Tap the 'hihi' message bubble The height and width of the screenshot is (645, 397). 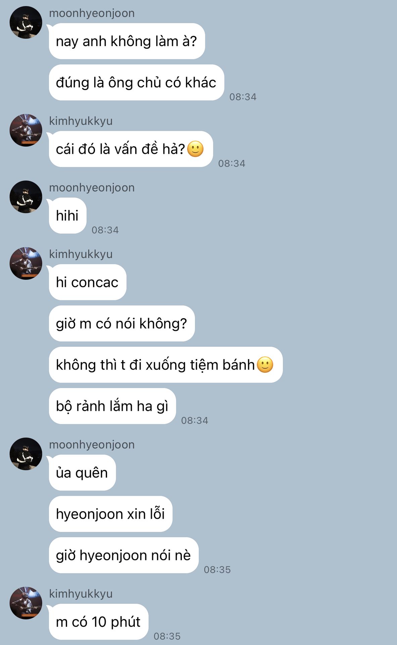67,216
